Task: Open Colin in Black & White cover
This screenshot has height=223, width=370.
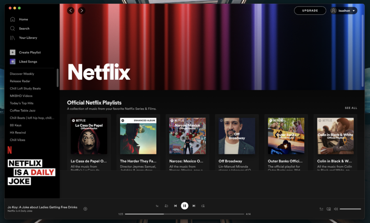Action: [x=335, y=136]
